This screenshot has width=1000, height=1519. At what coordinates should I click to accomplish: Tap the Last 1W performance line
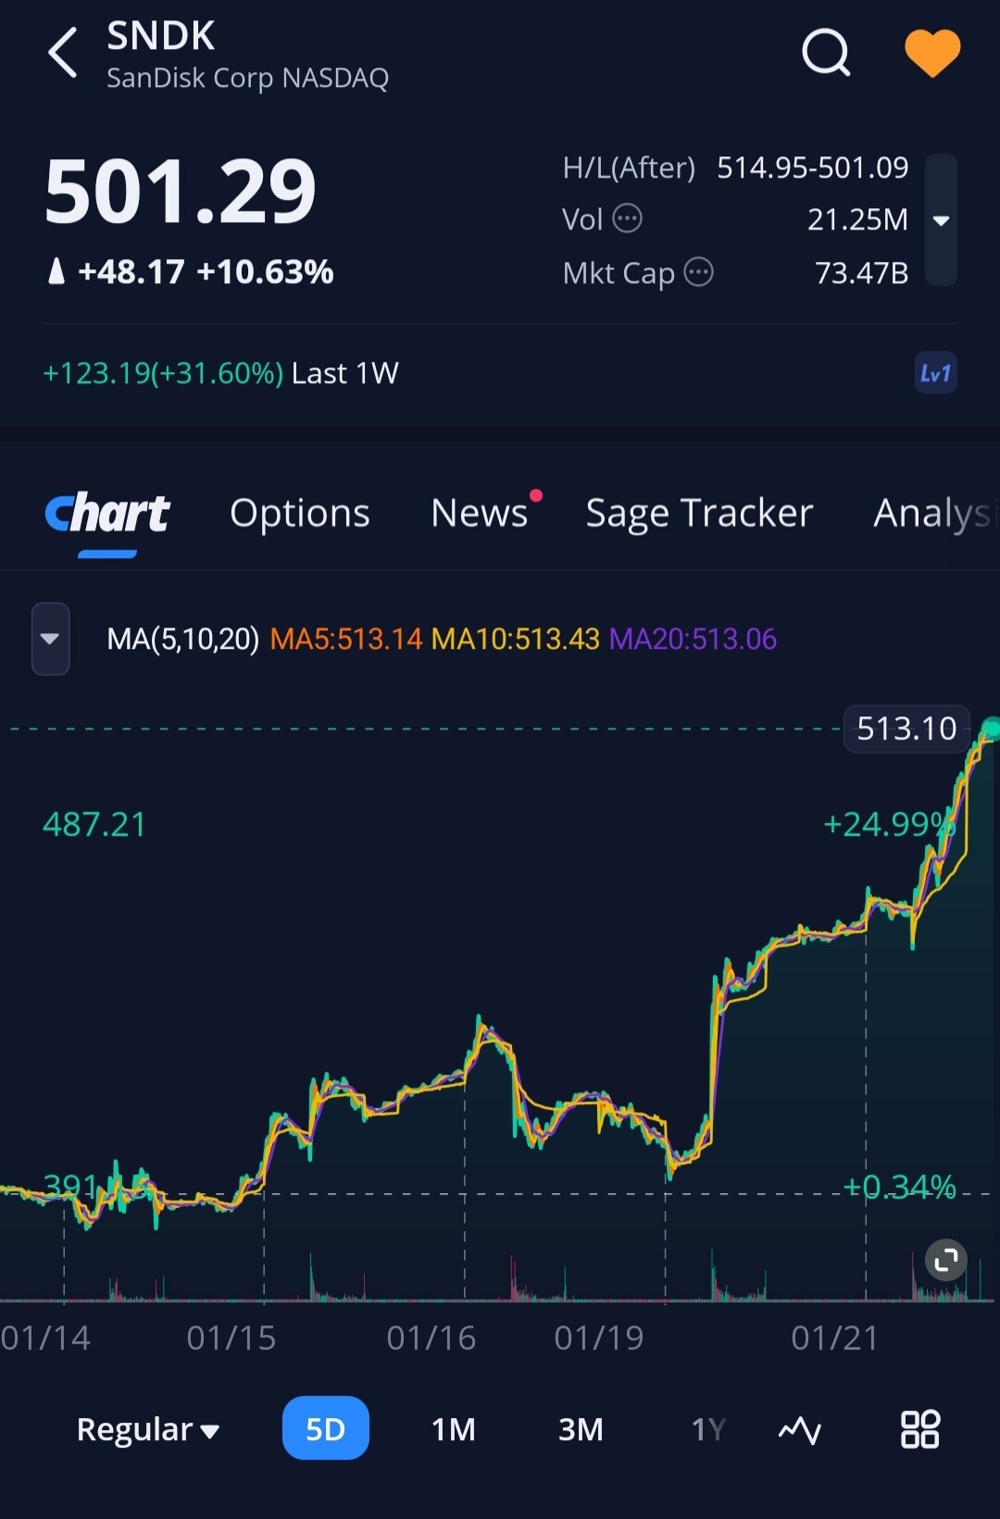(x=221, y=373)
